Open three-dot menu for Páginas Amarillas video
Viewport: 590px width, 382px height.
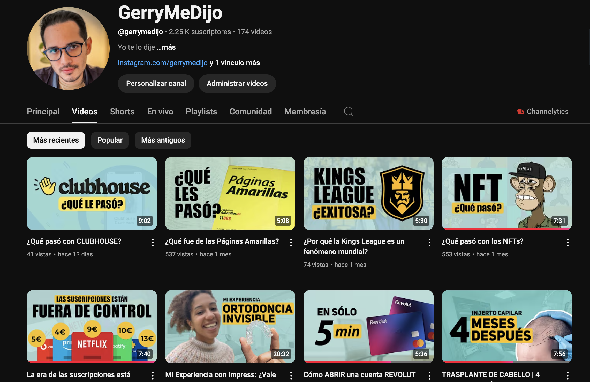click(x=291, y=243)
